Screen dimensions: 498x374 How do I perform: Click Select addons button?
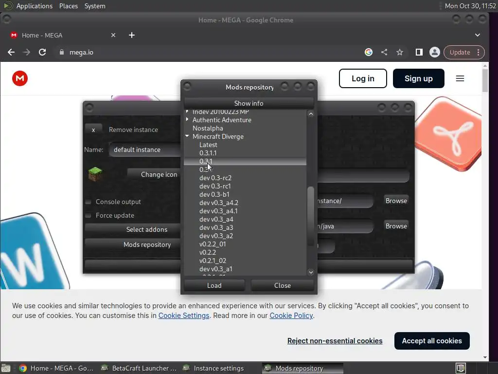point(133,229)
